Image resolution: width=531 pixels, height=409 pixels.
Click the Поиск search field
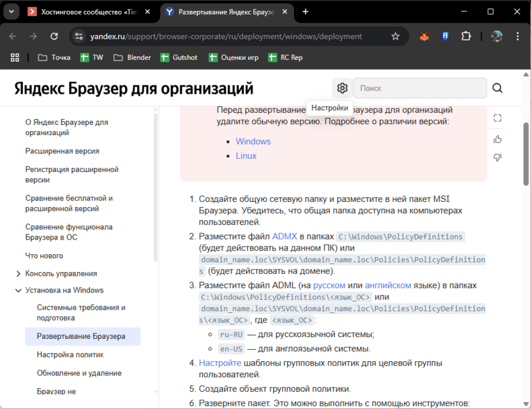point(418,88)
